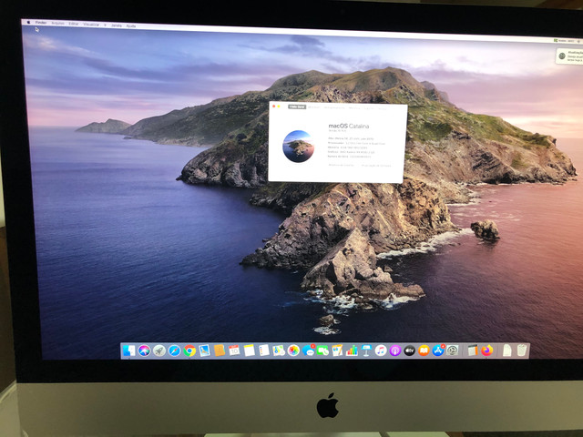
Task: Launch Siri from the Dock
Action: (x=144, y=351)
